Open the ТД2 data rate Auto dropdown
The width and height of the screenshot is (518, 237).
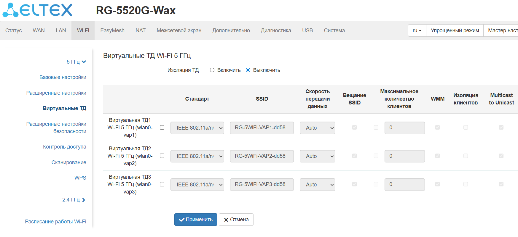click(317, 156)
